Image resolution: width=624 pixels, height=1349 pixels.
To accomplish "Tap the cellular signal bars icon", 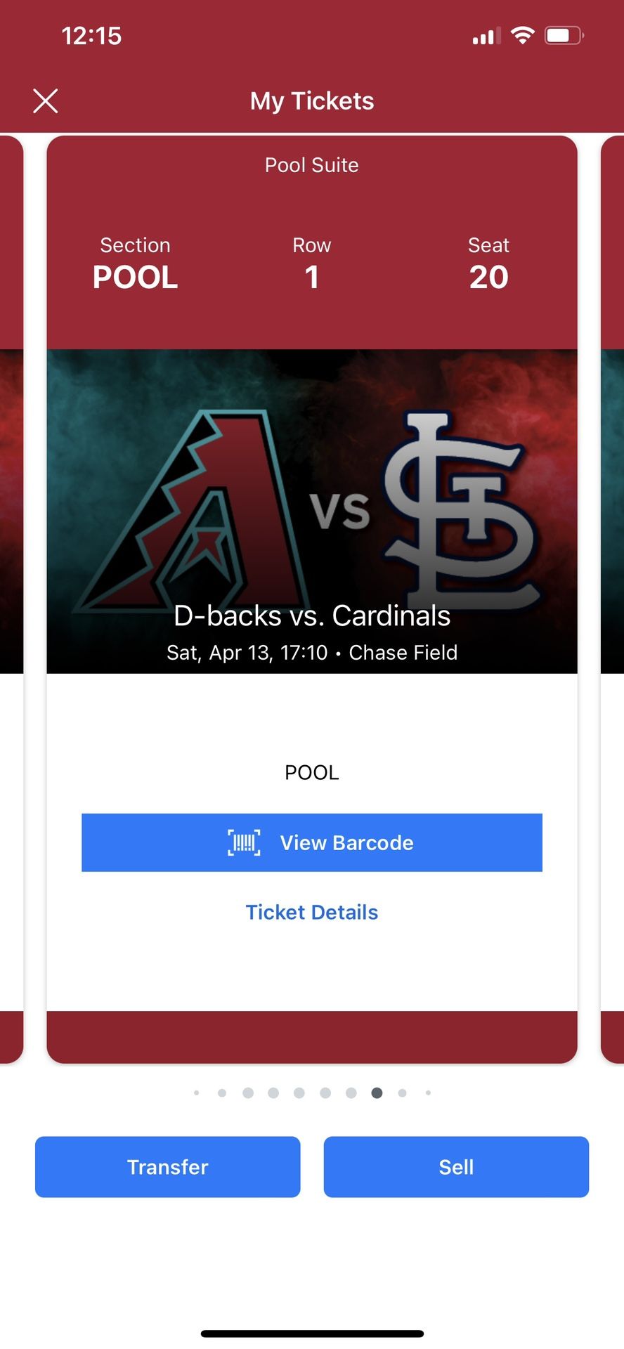I will [x=486, y=36].
